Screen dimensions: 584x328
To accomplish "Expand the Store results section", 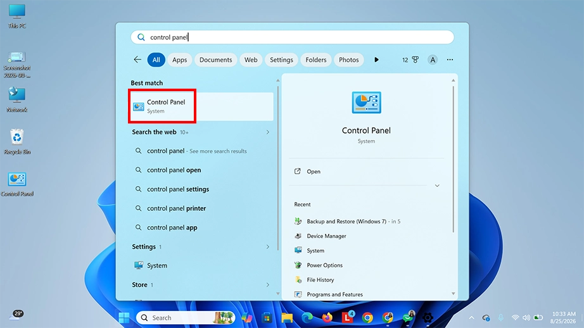I will tap(267, 285).
